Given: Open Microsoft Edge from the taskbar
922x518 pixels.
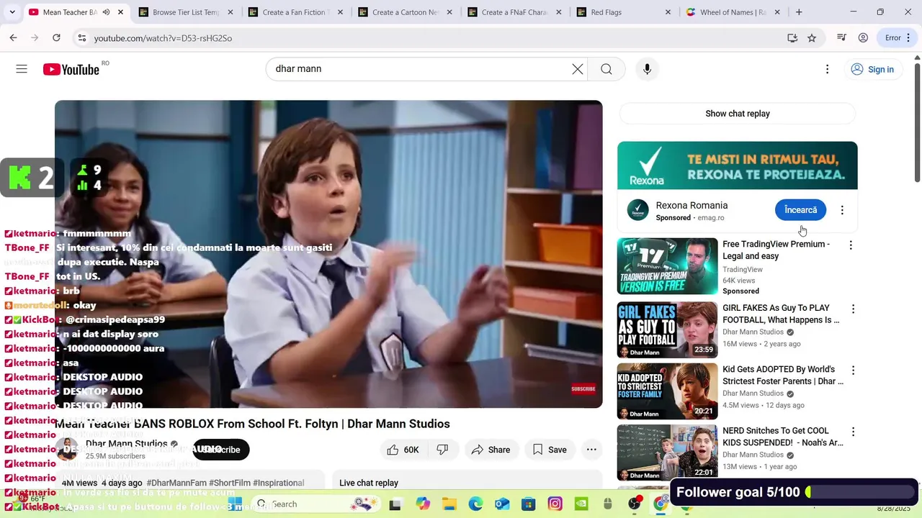Looking at the screenshot, I should tap(475, 504).
